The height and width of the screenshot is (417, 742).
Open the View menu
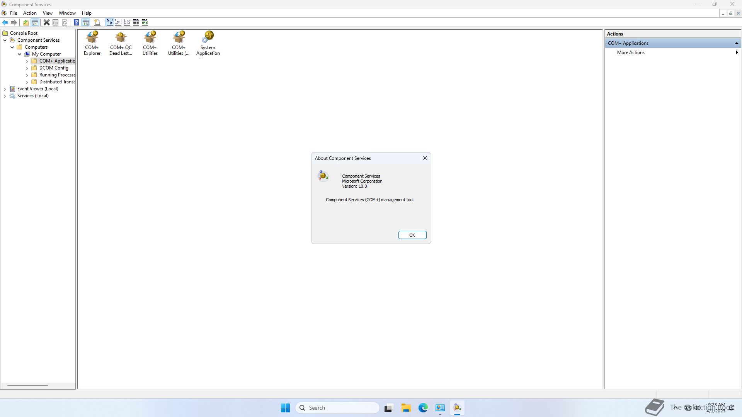coord(48,13)
